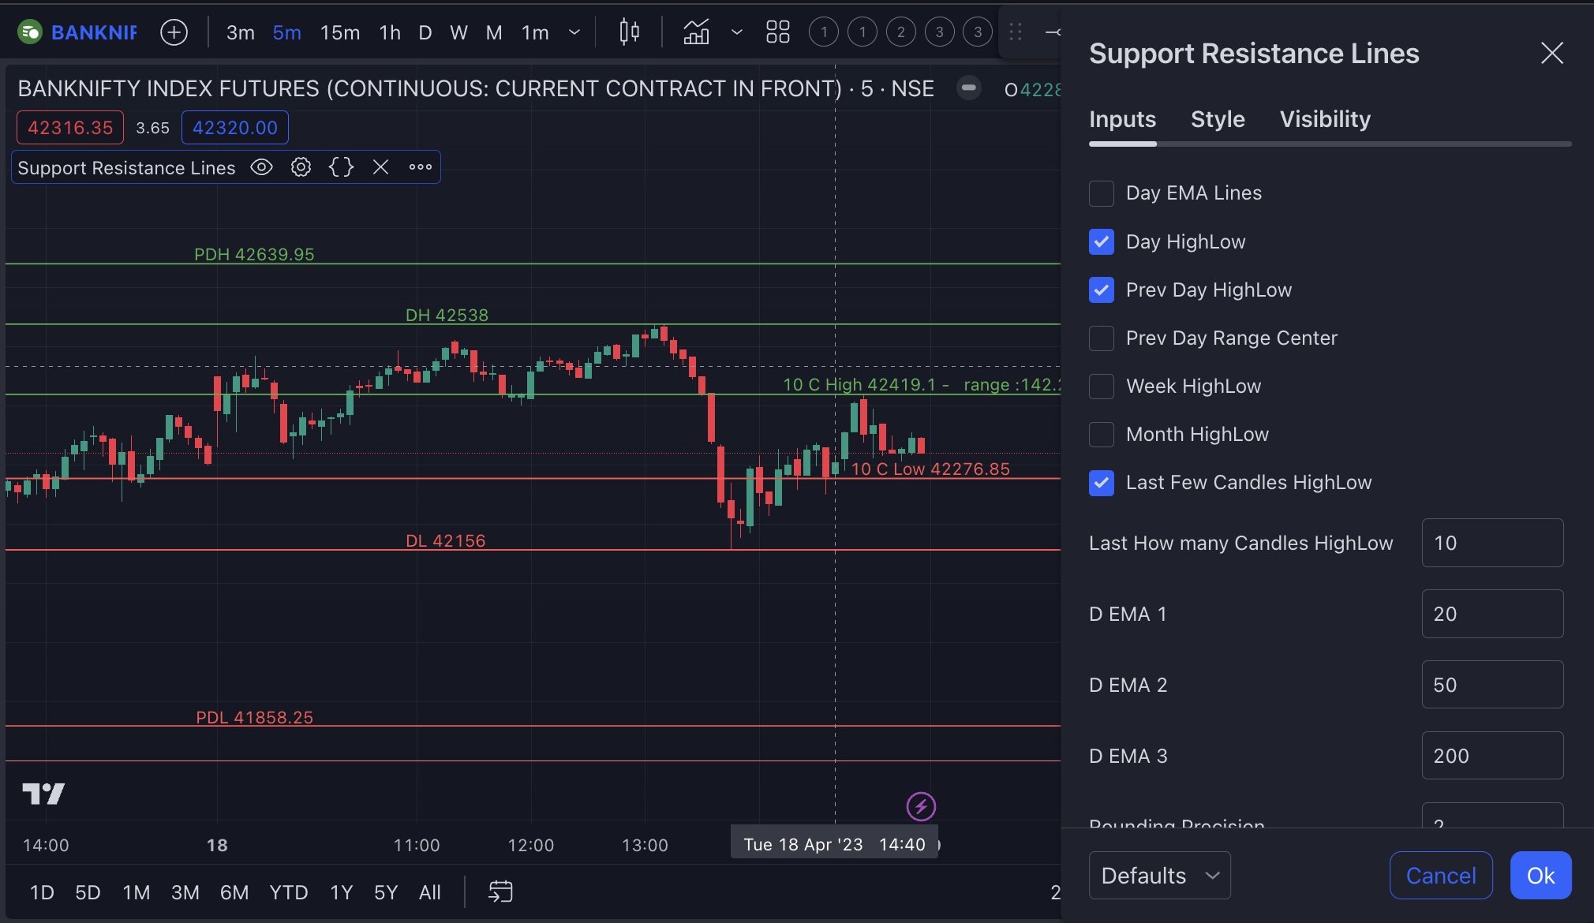
Task: Select the 5D date range
Action: click(x=88, y=892)
